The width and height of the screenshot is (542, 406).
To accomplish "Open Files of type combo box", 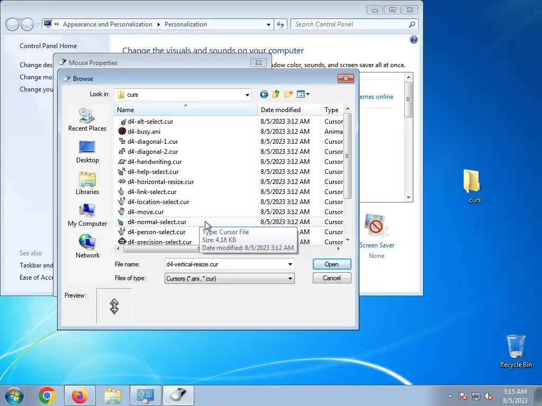I will pos(230,278).
